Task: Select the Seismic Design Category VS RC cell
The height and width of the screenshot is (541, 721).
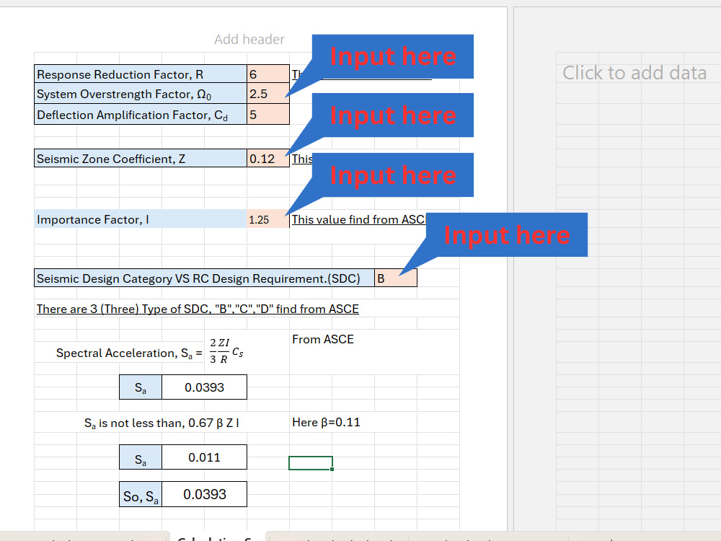Action: (x=205, y=278)
